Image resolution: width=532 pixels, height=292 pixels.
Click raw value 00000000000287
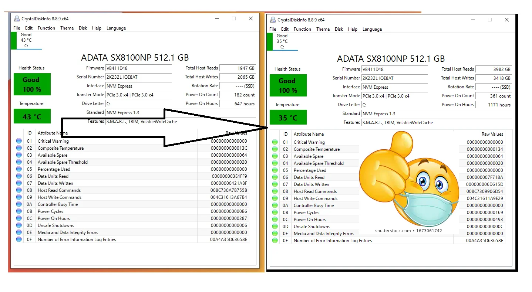(229, 218)
